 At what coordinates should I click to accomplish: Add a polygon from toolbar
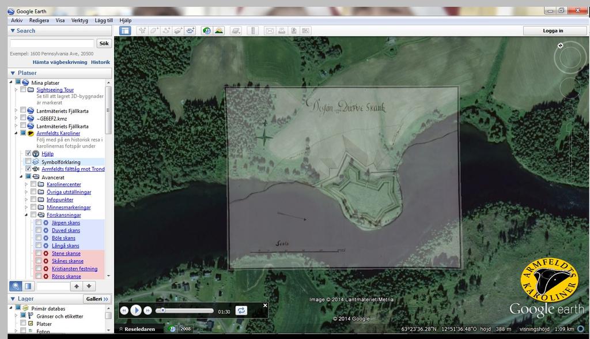coord(154,31)
